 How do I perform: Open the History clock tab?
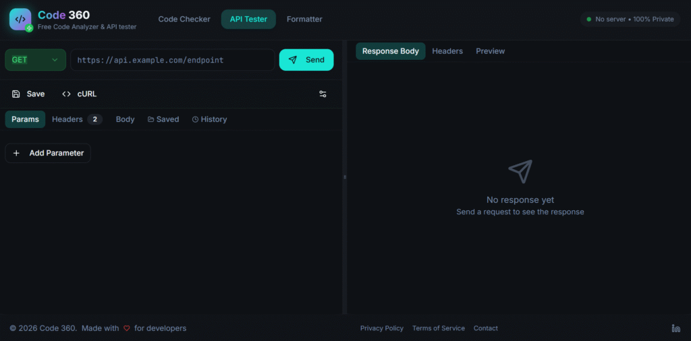tap(209, 119)
